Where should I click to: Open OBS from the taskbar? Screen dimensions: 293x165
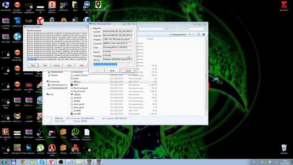coord(61,162)
